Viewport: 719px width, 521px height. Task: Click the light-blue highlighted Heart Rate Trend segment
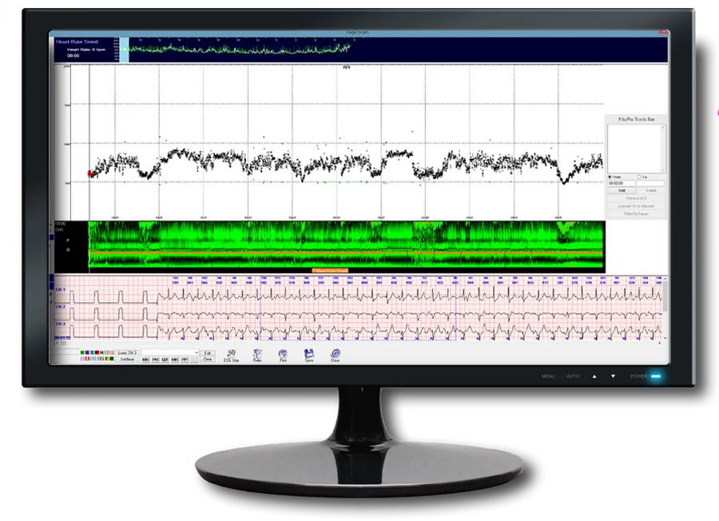pos(123,50)
